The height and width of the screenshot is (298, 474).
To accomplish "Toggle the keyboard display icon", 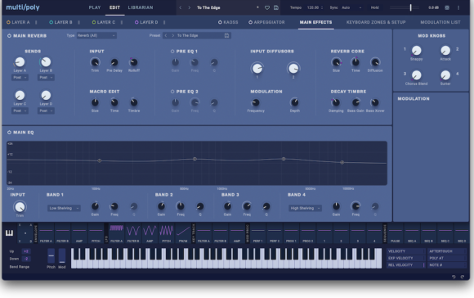I will point(9,233).
